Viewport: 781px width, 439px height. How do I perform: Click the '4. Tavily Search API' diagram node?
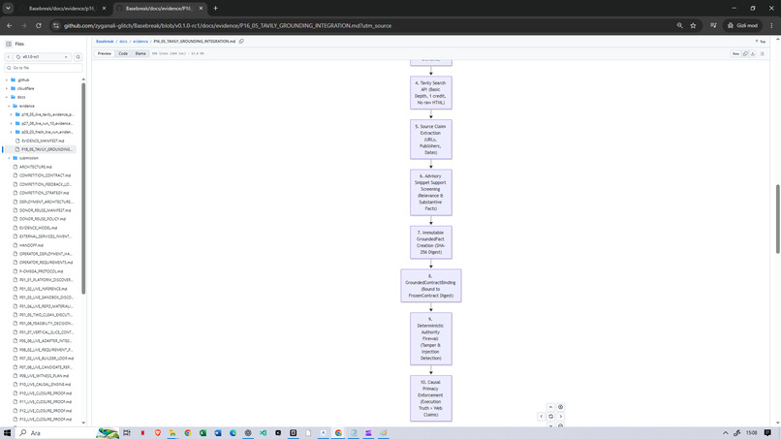[x=431, y=93]
